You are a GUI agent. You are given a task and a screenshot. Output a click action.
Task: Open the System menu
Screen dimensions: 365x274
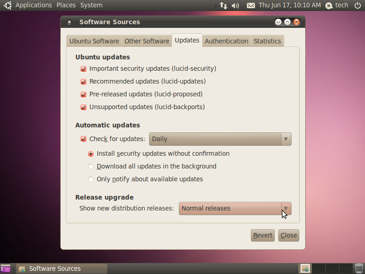(91, 5)
